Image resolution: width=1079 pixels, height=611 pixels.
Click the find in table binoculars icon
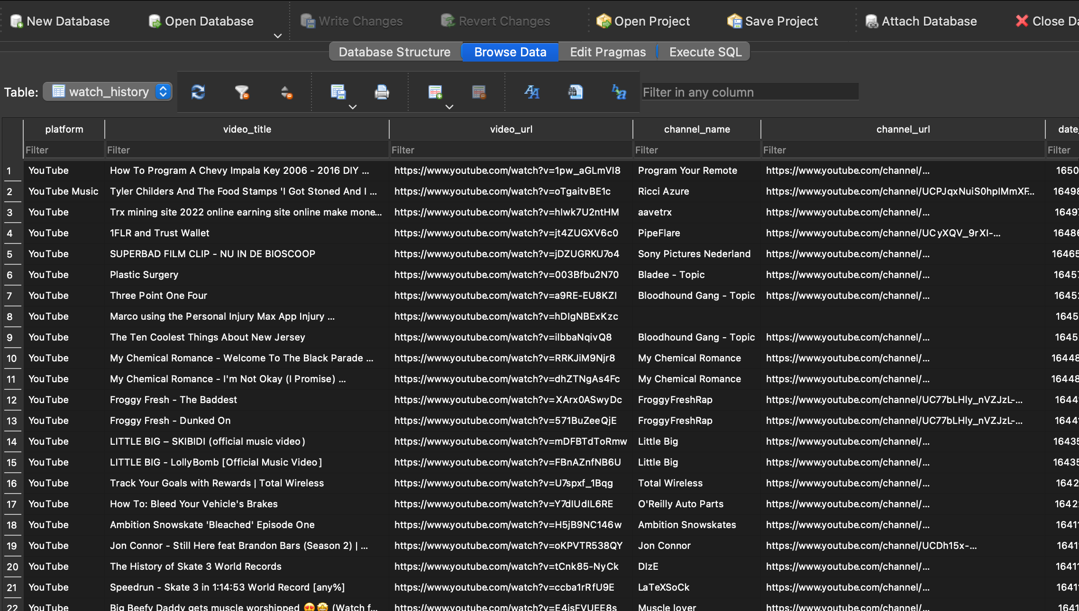tap(575, 92)
